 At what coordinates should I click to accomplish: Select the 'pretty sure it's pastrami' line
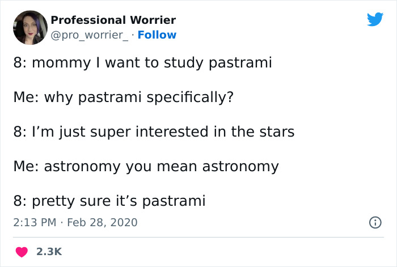coord(109,201)
